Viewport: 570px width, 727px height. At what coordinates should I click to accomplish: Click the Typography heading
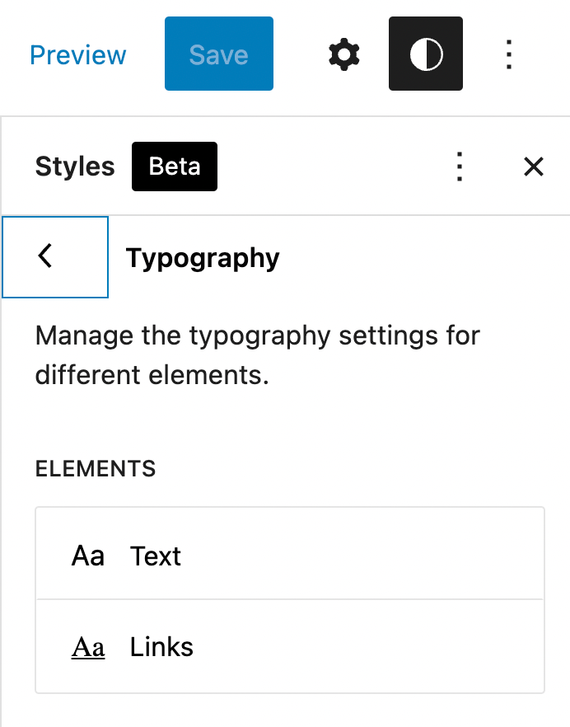coord(203,258)
